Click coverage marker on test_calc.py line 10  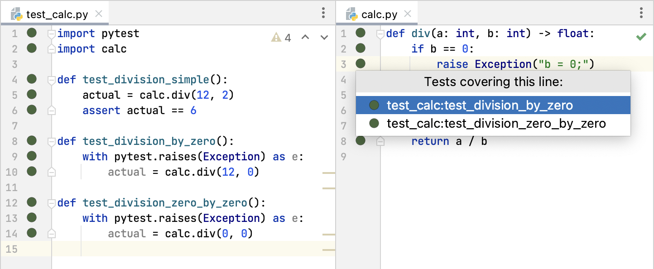[32, 171]
